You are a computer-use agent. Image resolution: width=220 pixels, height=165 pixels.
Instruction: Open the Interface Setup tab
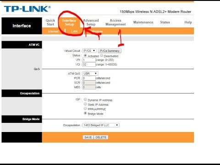click(69, 22)
